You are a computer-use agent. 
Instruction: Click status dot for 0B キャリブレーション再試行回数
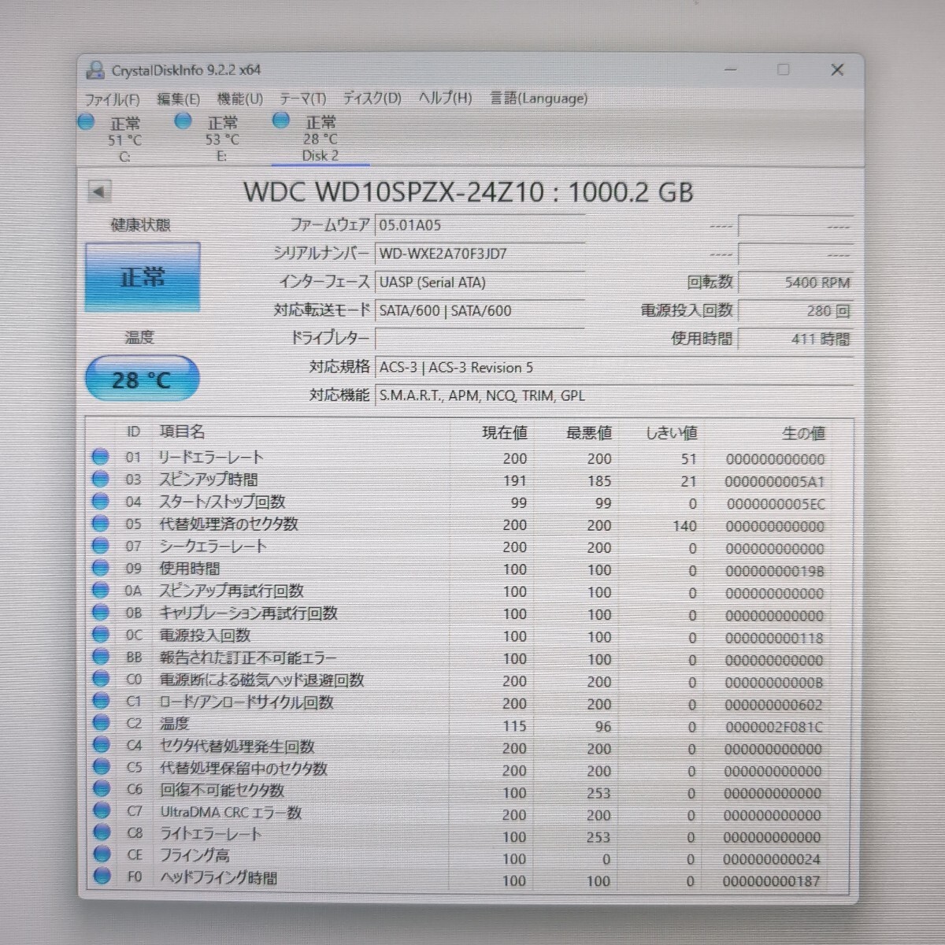[x=100, y=612]
